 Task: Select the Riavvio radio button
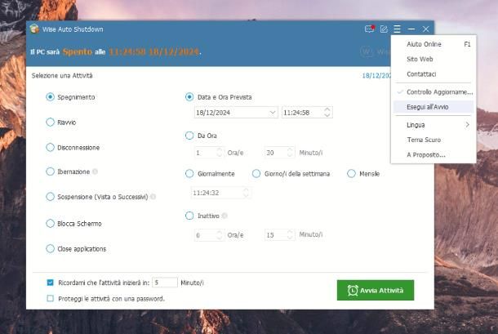point(50,122)
